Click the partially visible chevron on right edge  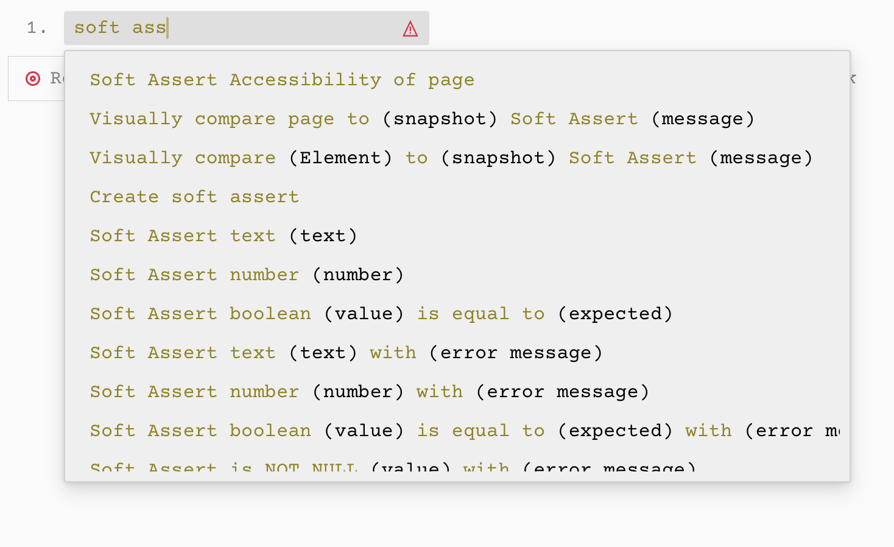click(853, 78)
